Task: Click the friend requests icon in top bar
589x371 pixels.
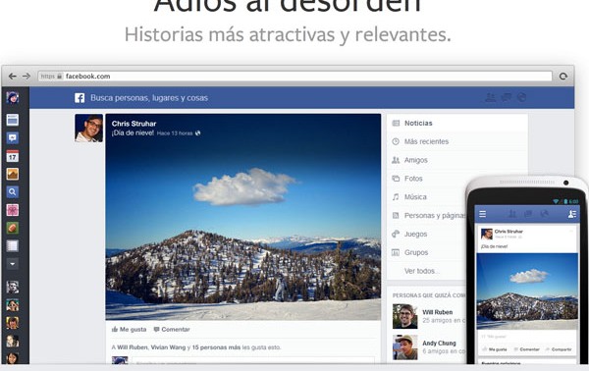Action: [491, 97]
